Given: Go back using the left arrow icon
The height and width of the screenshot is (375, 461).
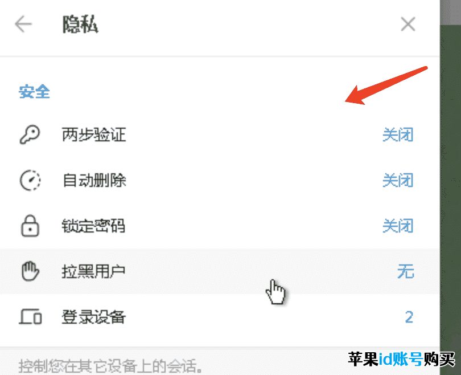Looking at the screenshot, I should tap(23, 24).
